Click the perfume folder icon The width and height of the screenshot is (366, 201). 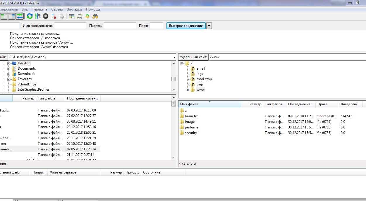point(182,127)
